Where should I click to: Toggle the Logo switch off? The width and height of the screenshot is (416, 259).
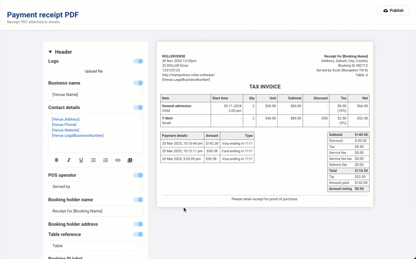coord(138,61)
